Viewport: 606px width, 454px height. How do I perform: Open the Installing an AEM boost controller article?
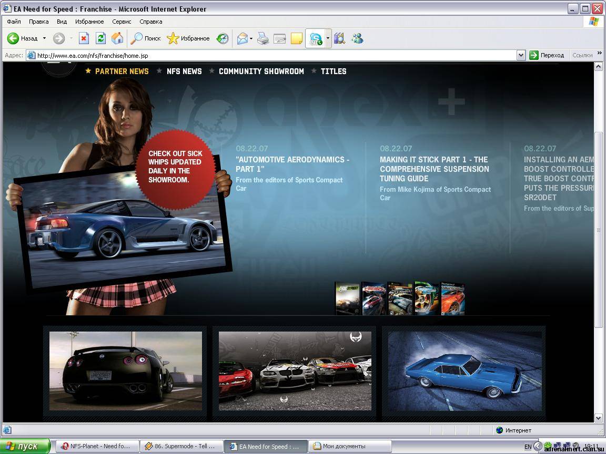point(559,178)
